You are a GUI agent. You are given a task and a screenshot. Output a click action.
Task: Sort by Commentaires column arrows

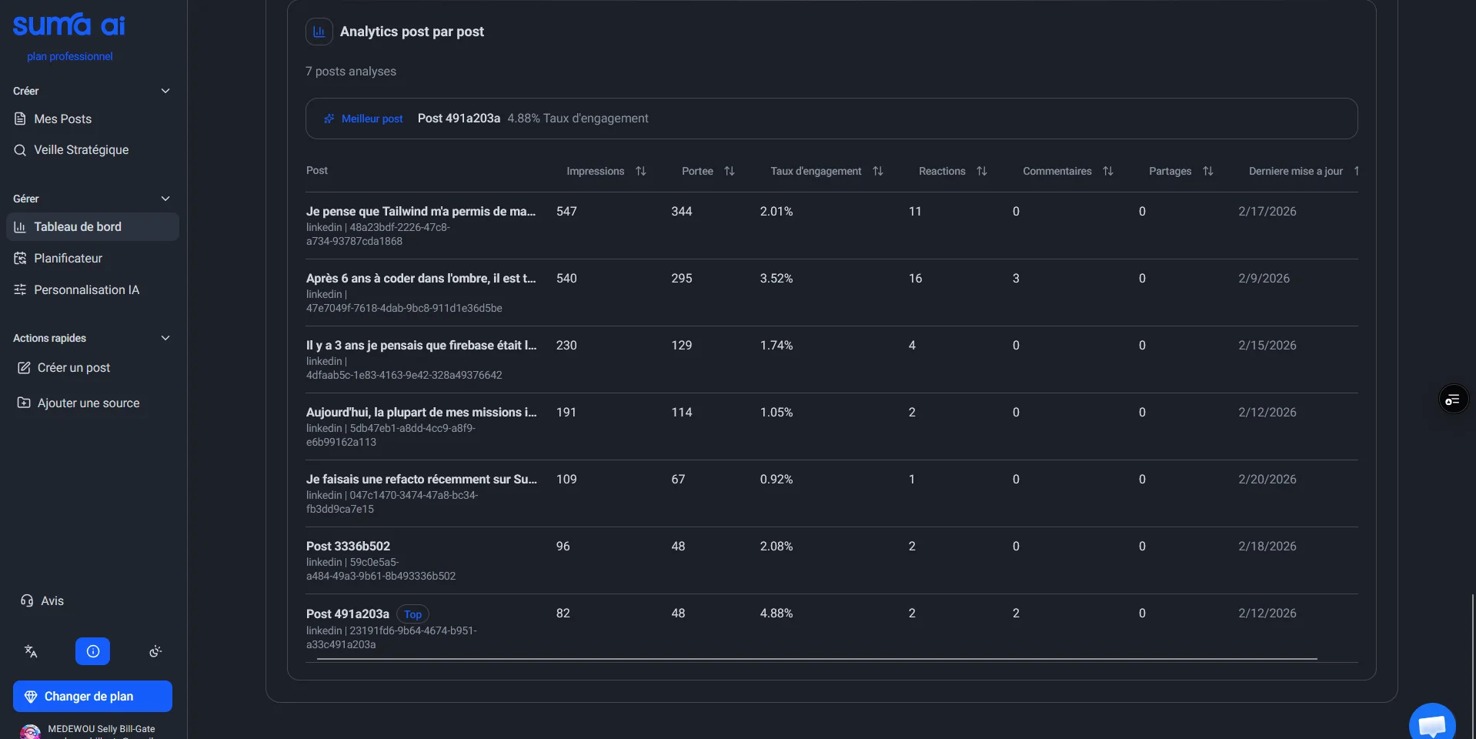pos(1107,171)
